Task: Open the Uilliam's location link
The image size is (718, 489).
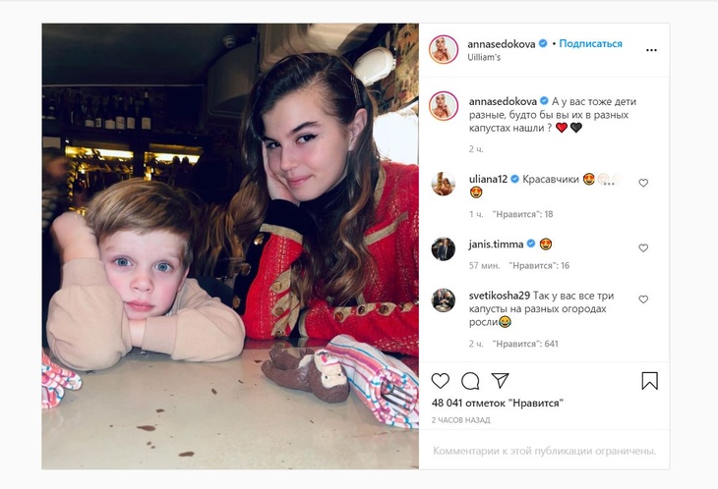Action: coord(484,57)
